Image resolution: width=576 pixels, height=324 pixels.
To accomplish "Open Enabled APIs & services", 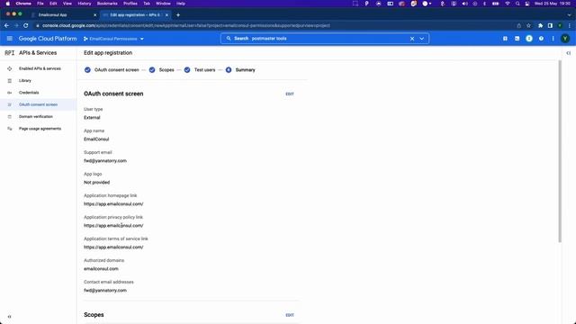I will pyautogui.click(x=40, y=68).
